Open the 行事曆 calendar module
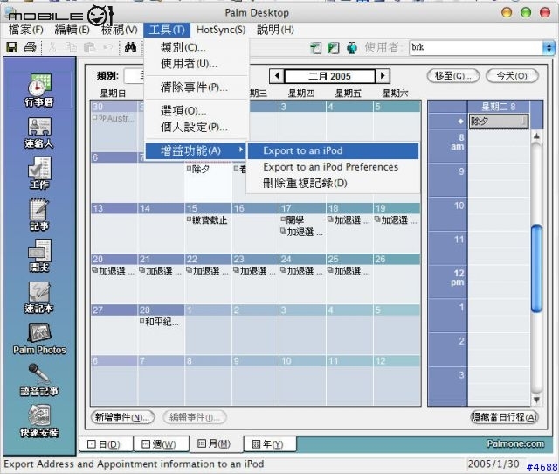 click(x=39, y=90)
